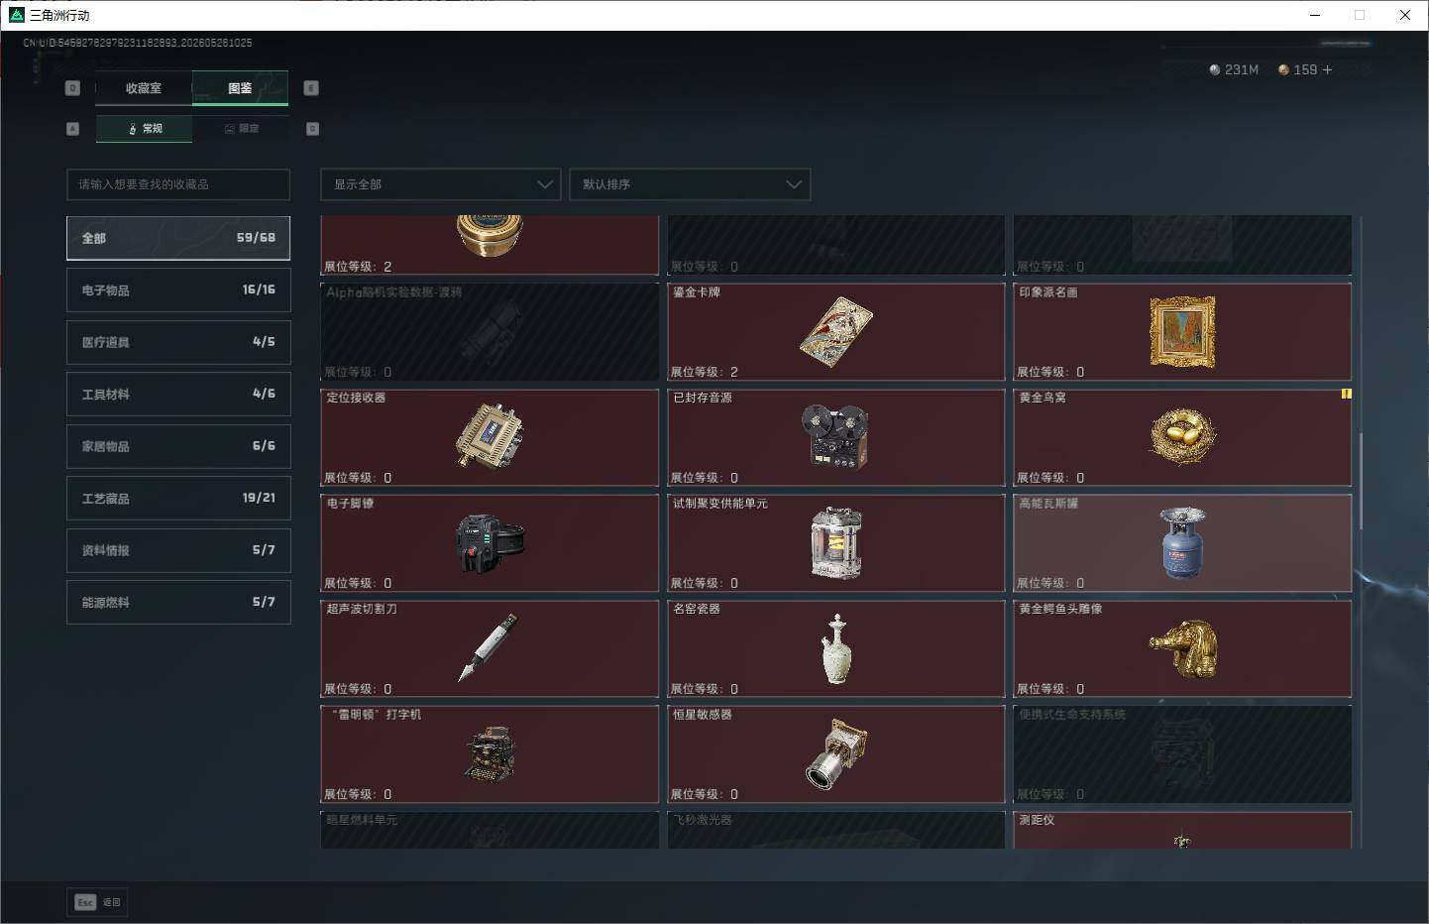
Task: Select the locked 便携式生命支持系统 card
Action: [1182, 753]
